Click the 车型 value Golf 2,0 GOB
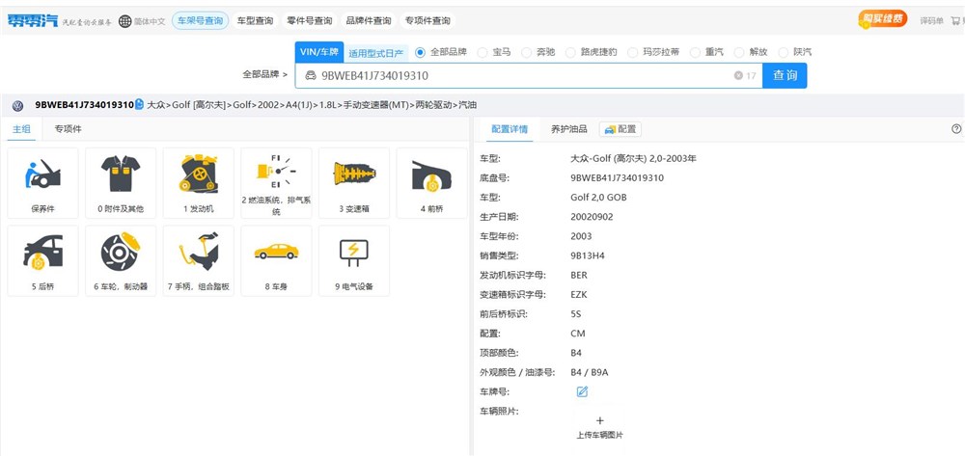The height and width of the screenshot is (456, 965). [599, 198]
